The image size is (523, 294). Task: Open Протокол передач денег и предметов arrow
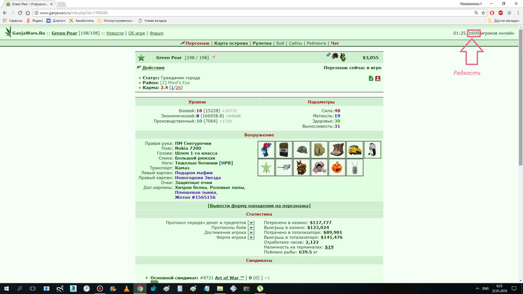pos(251,223)
